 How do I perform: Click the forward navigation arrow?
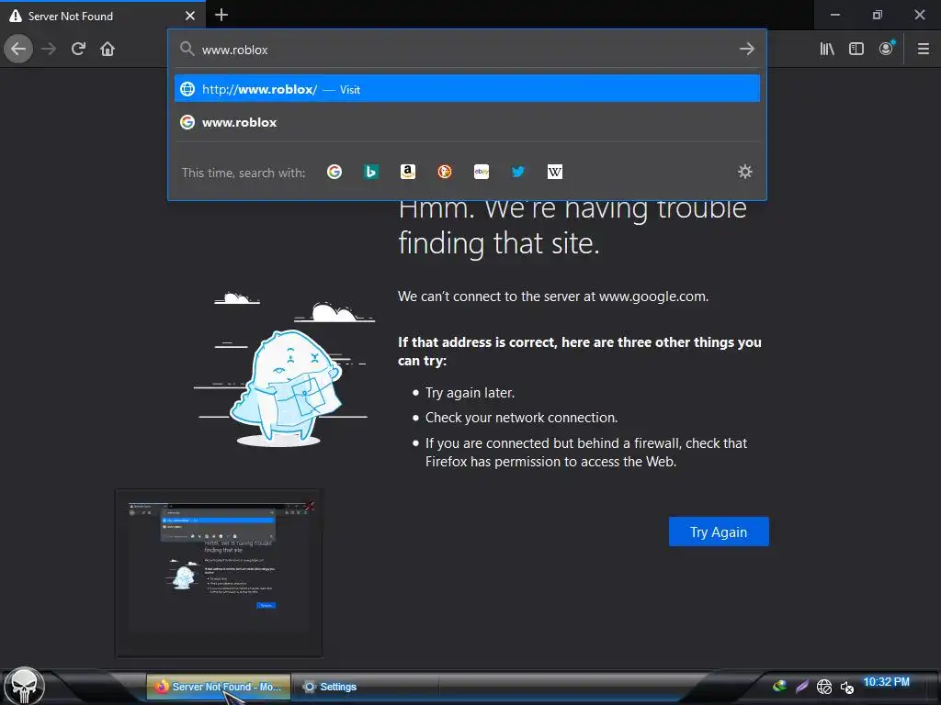(49, 49)
